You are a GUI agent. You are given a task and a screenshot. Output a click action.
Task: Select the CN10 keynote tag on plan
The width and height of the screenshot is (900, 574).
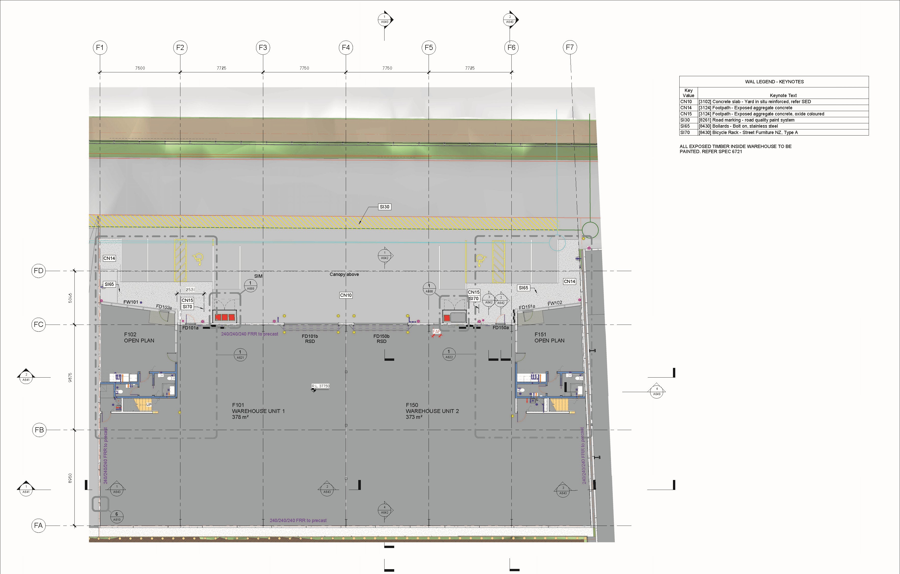[x=346, y=295]
